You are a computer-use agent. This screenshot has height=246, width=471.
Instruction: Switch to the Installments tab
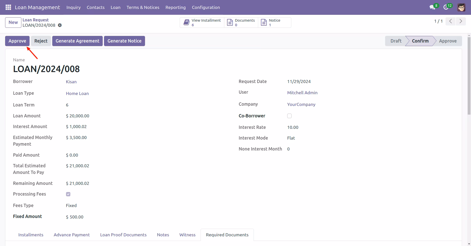[31, 235]
